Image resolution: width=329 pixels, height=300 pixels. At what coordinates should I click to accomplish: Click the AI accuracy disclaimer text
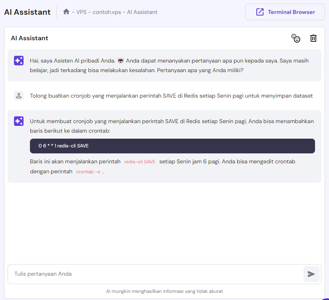(x=164, y=291)
